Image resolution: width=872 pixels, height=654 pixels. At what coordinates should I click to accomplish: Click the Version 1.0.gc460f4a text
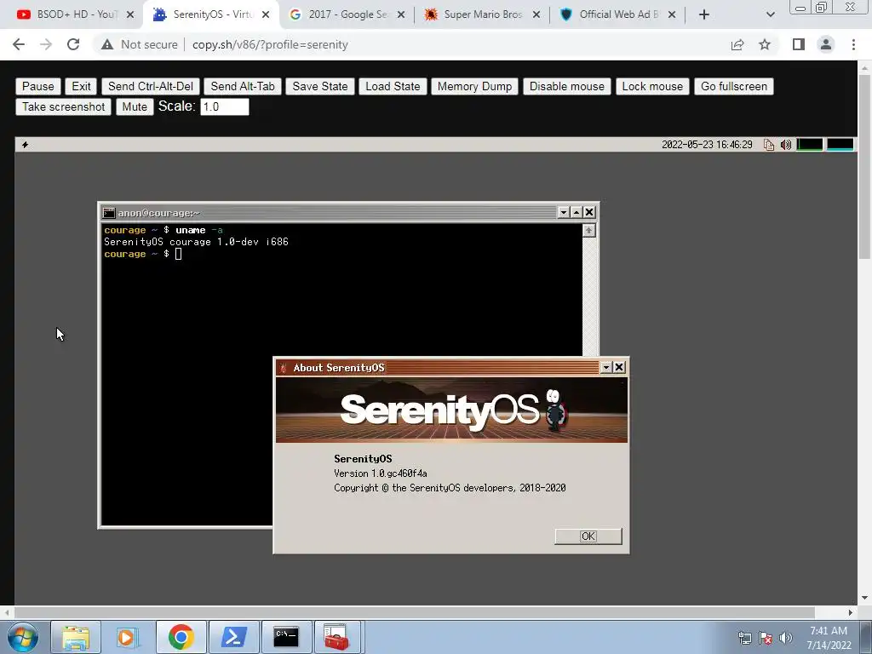381,473
